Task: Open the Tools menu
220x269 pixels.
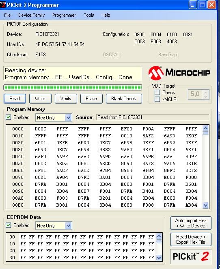Action: [89, 15]
